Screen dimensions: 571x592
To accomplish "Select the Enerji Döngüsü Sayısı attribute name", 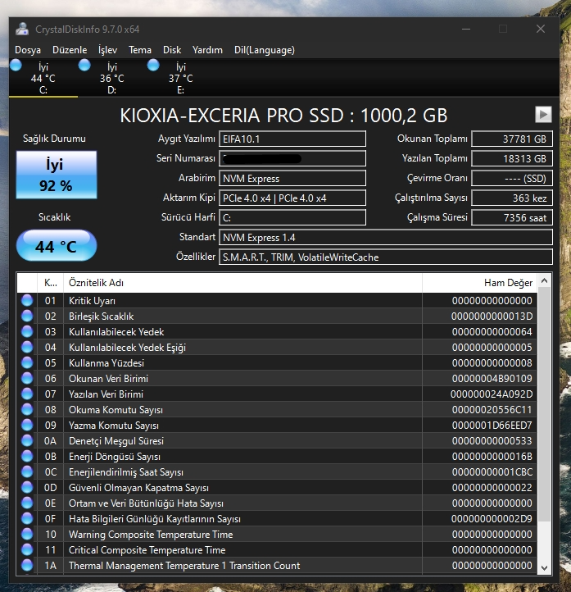I will tap(114, 457).
